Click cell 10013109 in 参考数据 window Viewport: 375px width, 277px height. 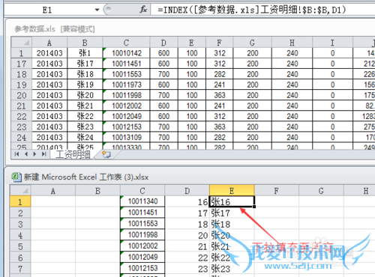tap(126, 138)
